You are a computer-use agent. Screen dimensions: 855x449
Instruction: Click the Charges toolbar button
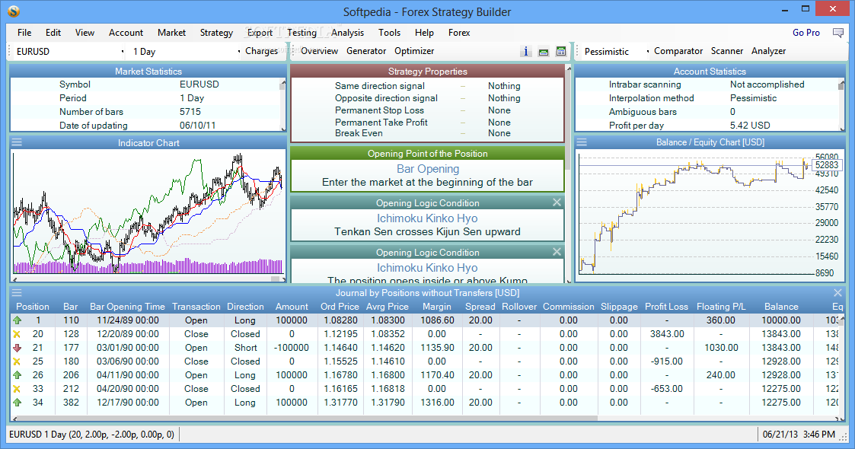[x=261, y=51]
